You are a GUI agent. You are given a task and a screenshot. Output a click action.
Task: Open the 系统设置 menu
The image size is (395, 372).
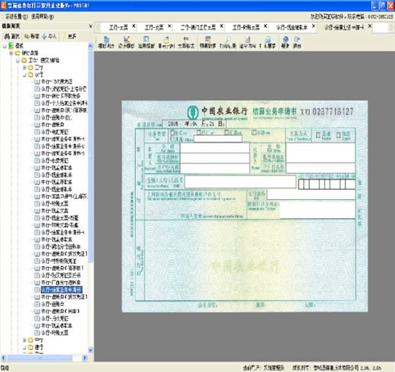click(17, 17)
